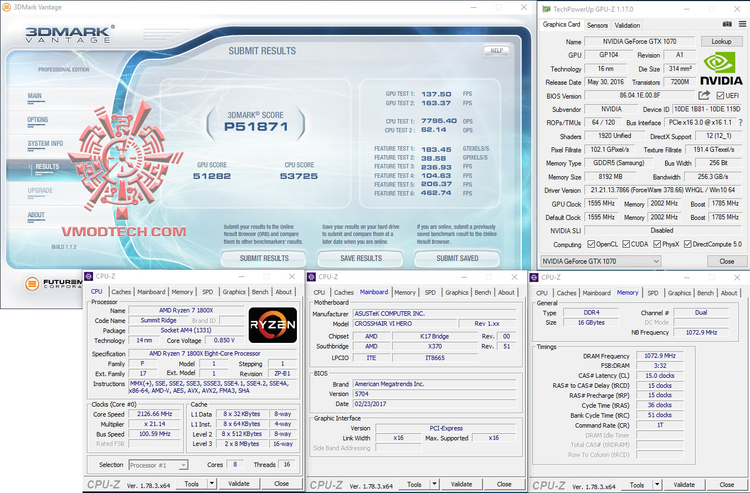The height and width of the screenshot is (493, 750).
Task: Open the GPU-Z hamburger menu
Action: 742,24
